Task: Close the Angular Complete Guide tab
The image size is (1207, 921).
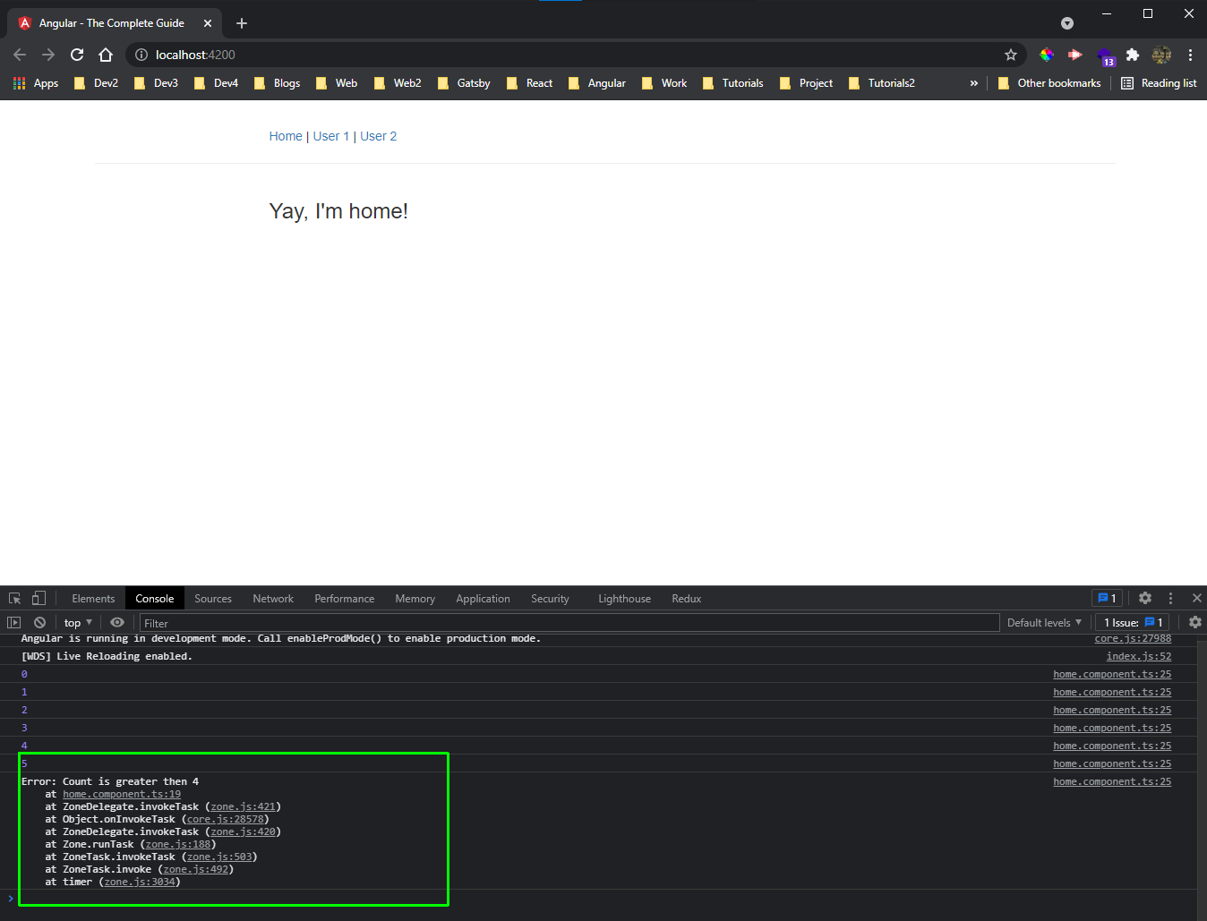Action: (207, 23)
